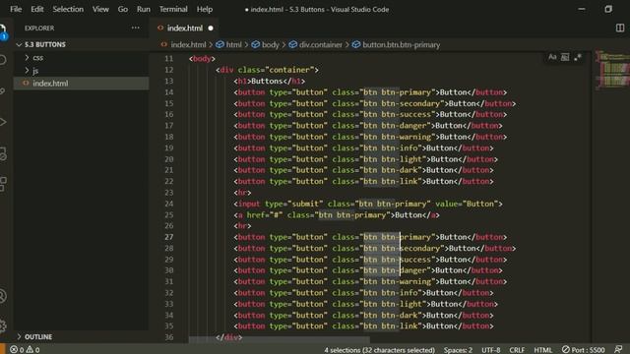630x354 pixels.
Task: Click 4 selections status text
Action: click(x=379, y=350)
